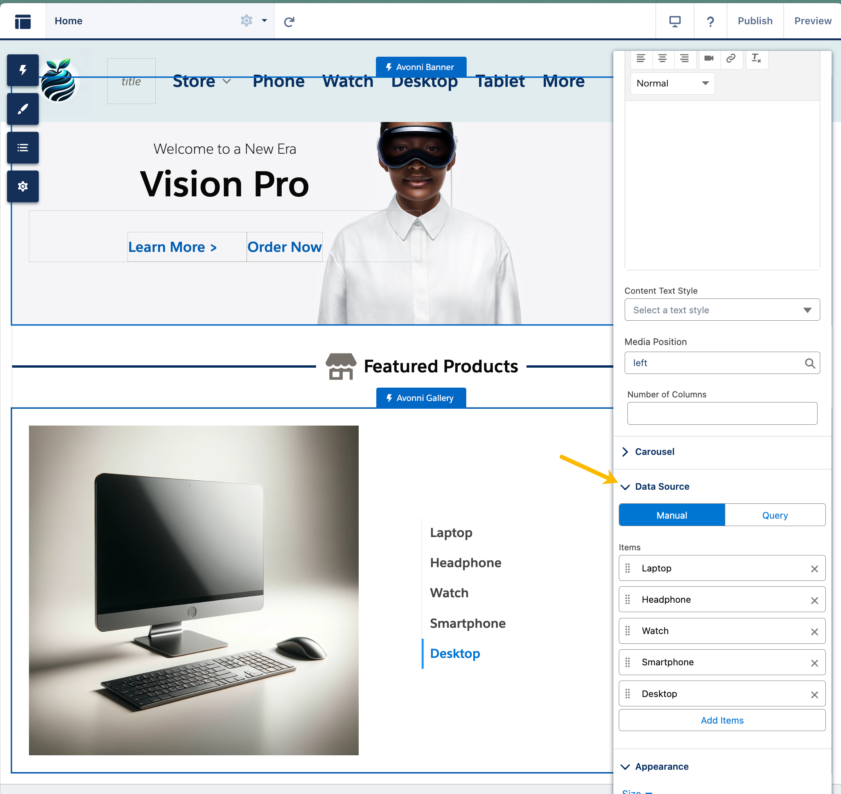Click the insert link toolbar icon

point(731,58)
